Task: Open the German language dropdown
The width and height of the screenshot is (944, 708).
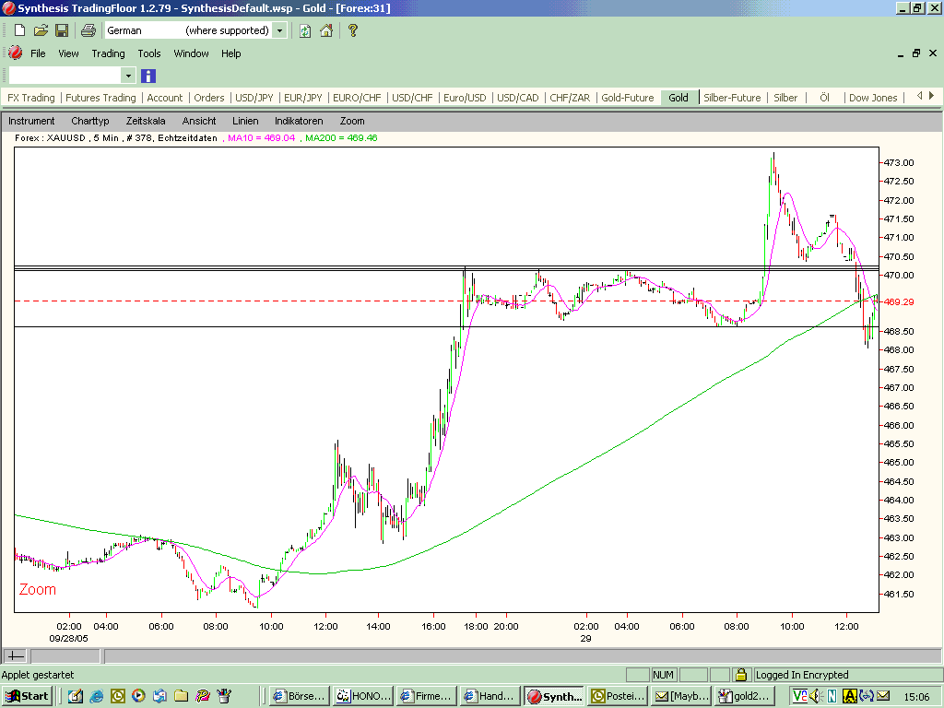Action: [279, 30]
